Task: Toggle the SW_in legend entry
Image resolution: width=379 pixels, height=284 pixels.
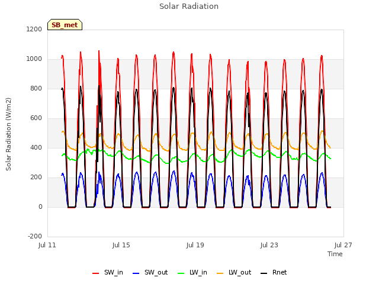Action: [108, 272]
